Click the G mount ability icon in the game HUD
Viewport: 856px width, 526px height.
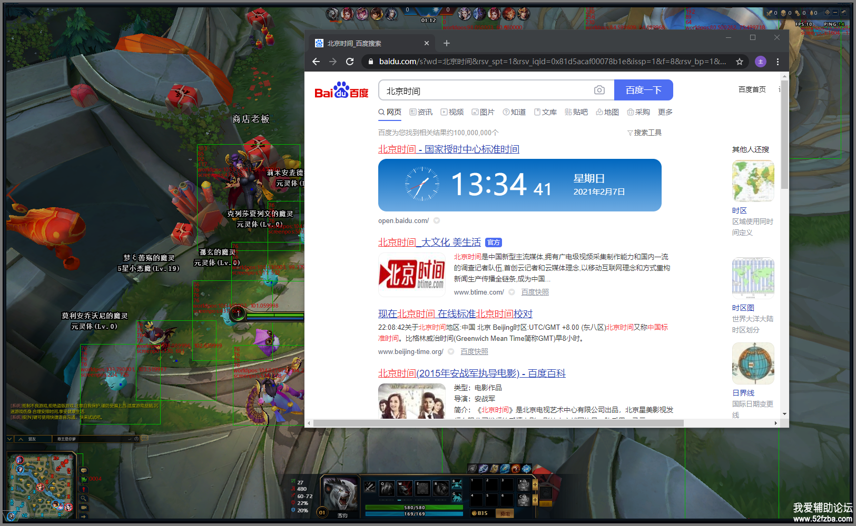click(x=457, y=497)
